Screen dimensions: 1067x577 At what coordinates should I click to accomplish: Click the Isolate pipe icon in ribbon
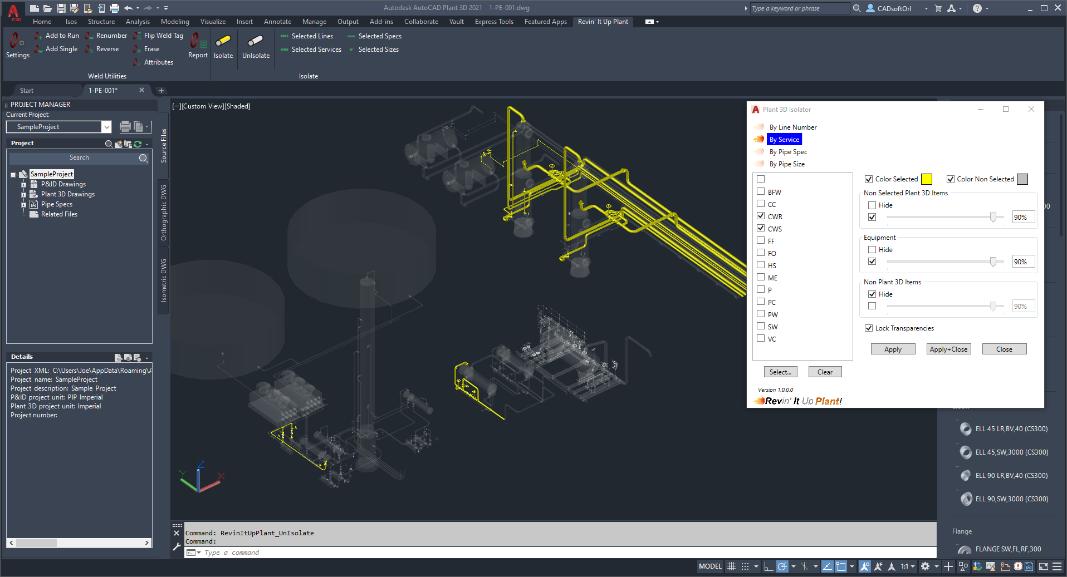pos(223,42)
